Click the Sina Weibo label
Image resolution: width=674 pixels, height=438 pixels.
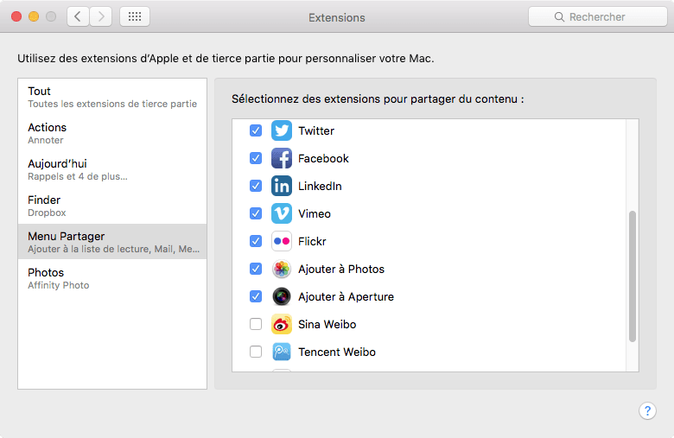tap(327, 325)
